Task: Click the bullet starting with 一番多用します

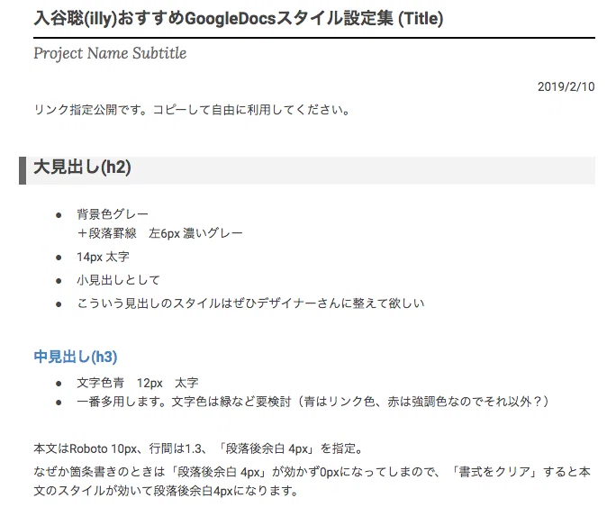Action: tap(313, 402)
